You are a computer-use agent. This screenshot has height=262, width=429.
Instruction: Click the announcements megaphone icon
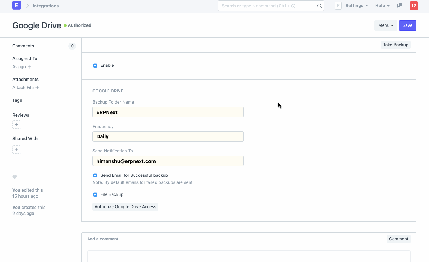coord(399,6)
